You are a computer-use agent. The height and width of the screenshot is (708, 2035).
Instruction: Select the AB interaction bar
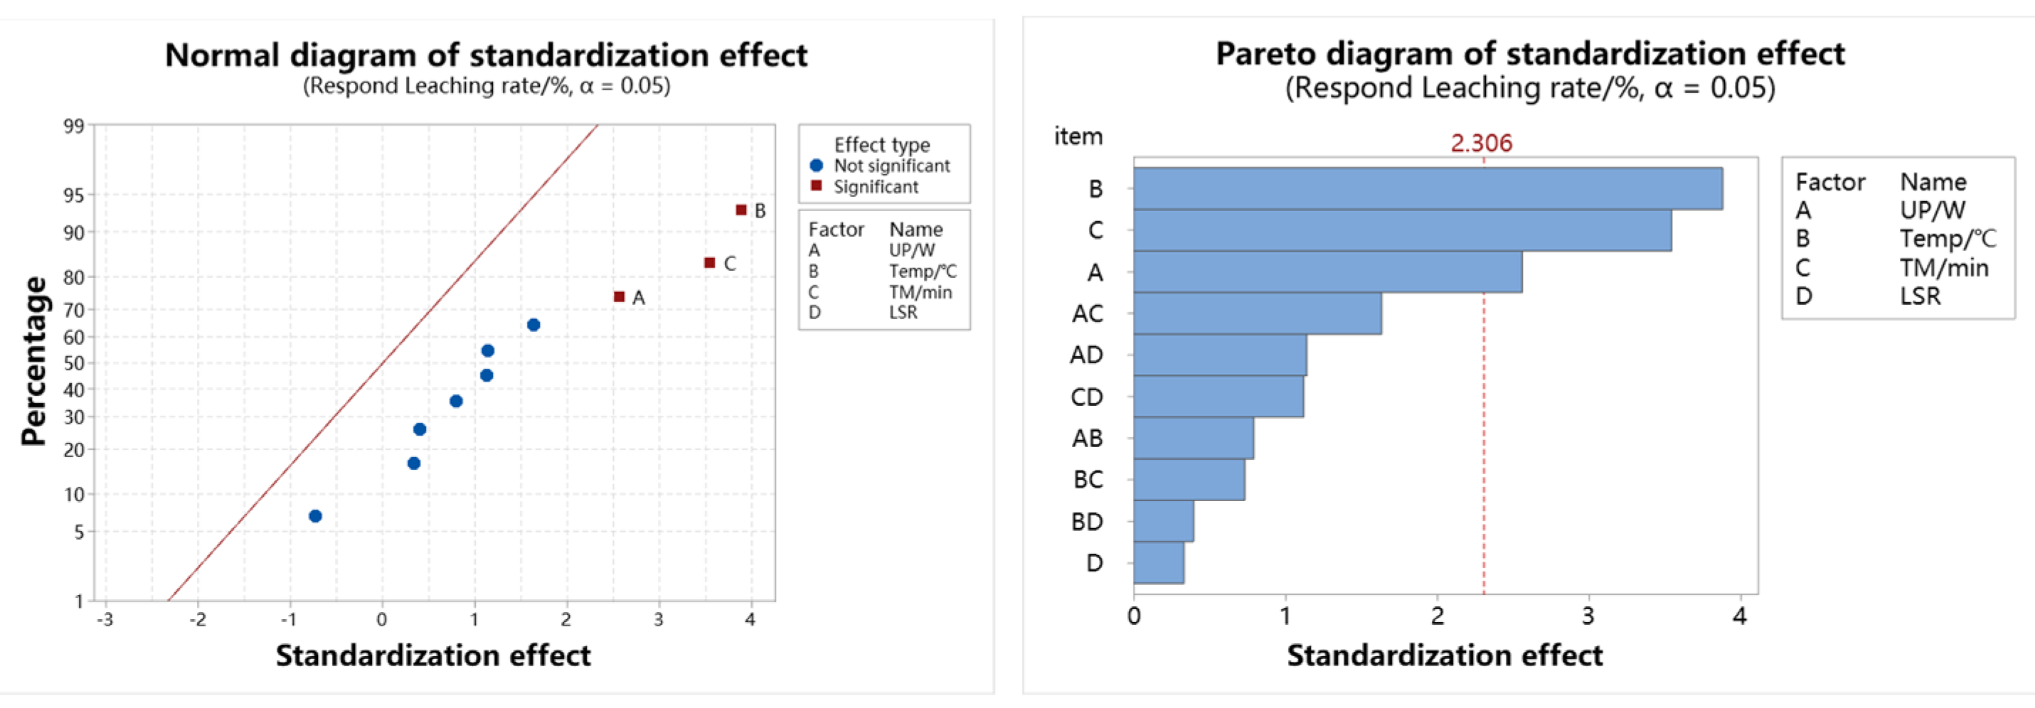click(x=1193, y=438)
